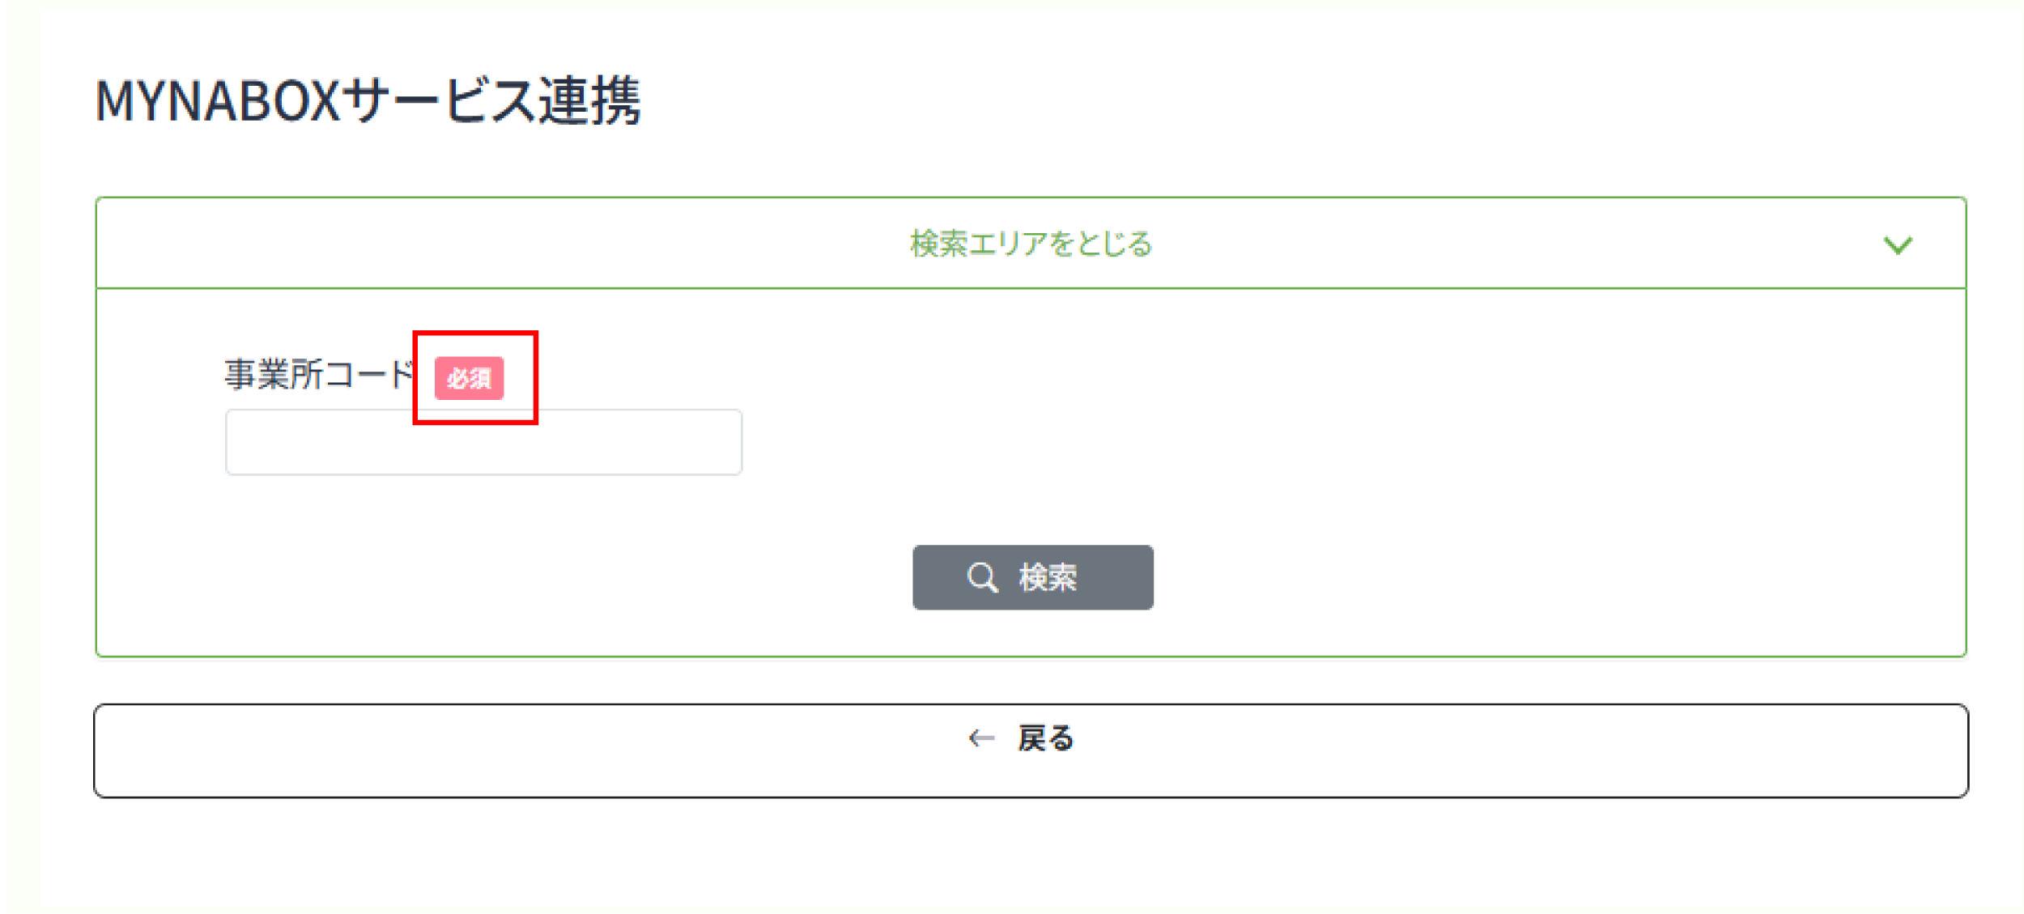This screenshot has width=2024, height=914.
Task: Go back using the 戻る button
Action: click(1031, 750)
